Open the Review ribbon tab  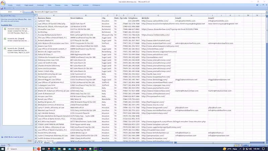58,5
